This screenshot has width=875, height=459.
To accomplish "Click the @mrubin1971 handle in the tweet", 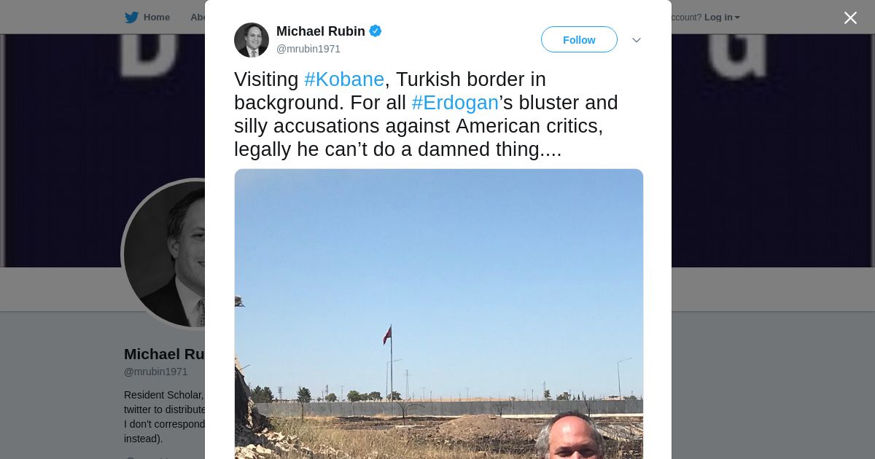I will coord(308,49).
